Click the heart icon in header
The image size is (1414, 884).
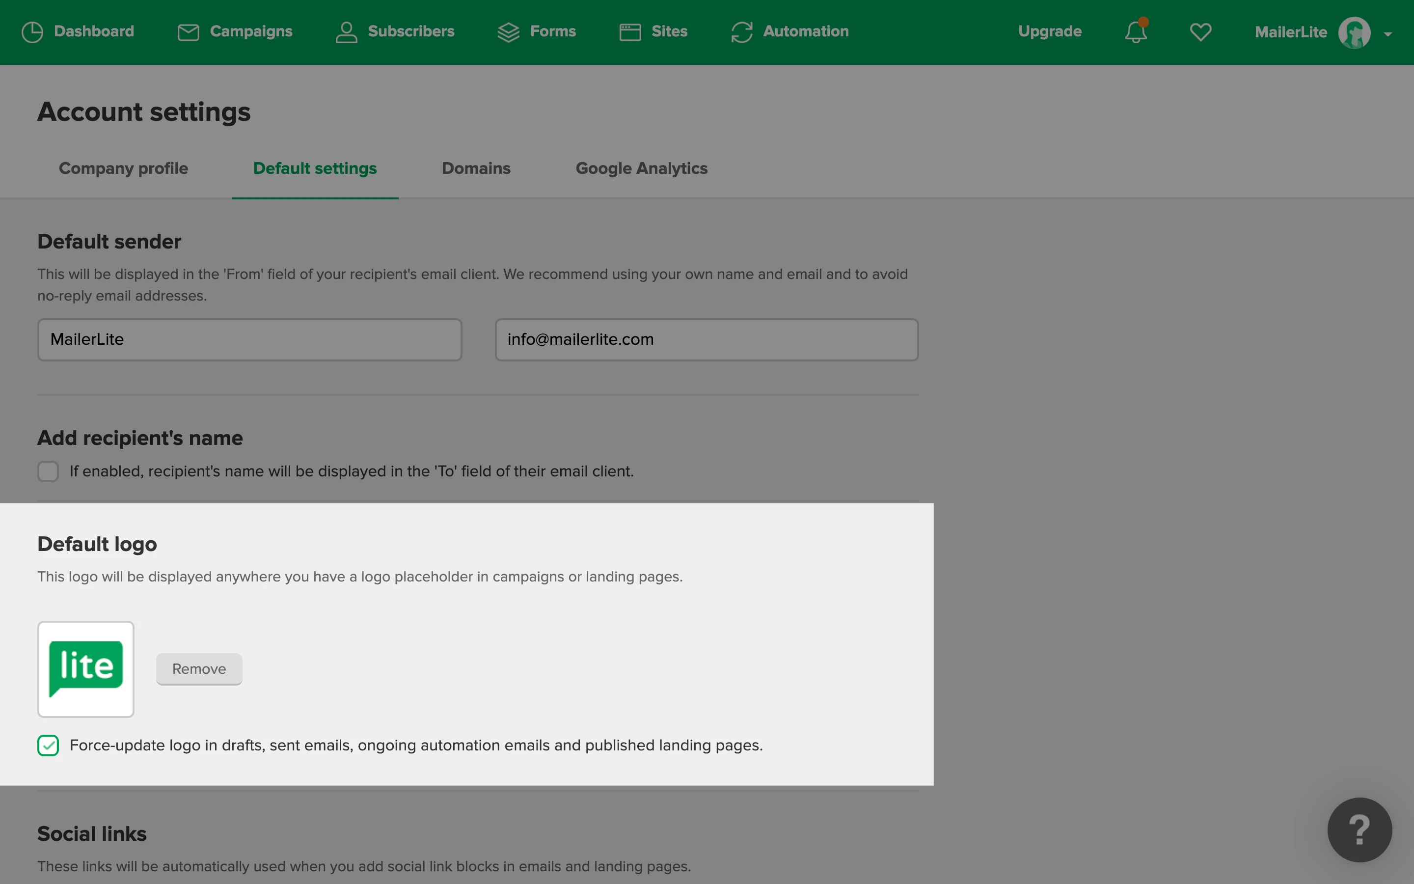[1200, 32]
